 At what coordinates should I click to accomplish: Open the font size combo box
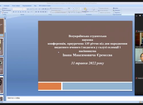point(25,9)
